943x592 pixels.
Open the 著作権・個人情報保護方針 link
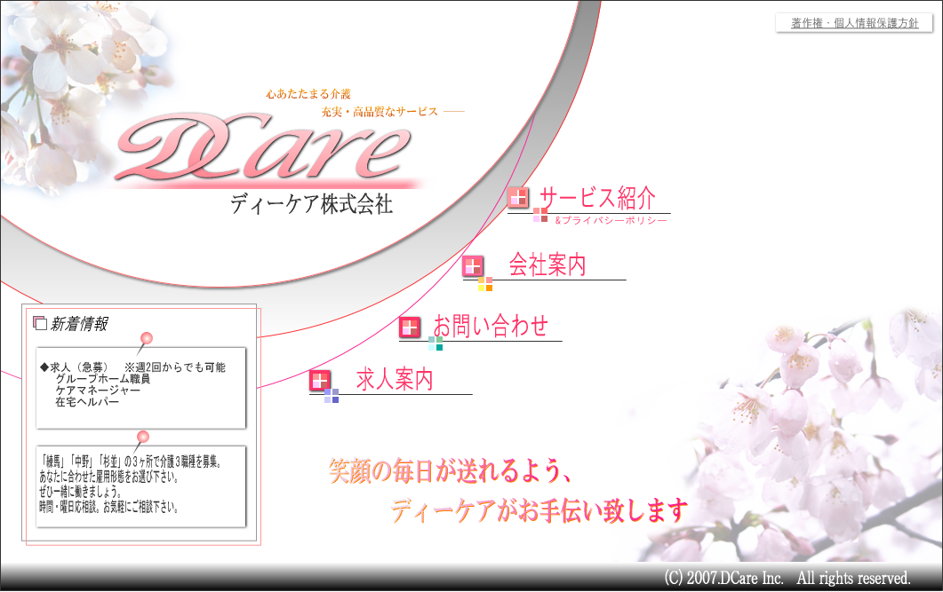(854, 23)
